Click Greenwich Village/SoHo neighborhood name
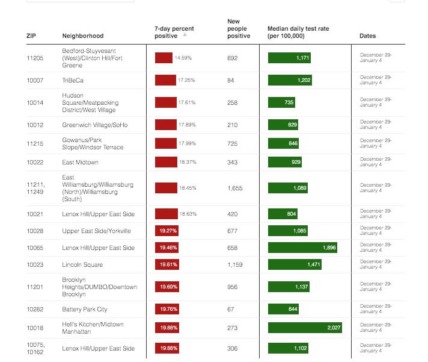The image size is (428, 362). coord(95,125)
